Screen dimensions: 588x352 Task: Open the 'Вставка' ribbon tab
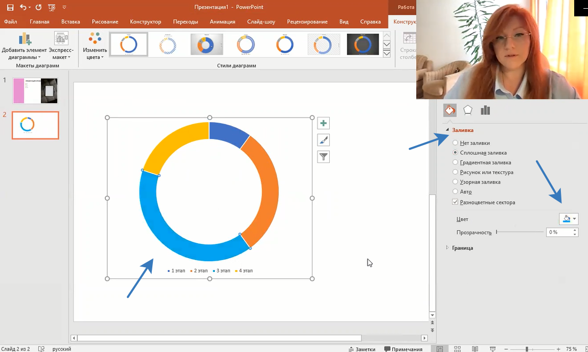pyautogui.click(x=71, y=22)
